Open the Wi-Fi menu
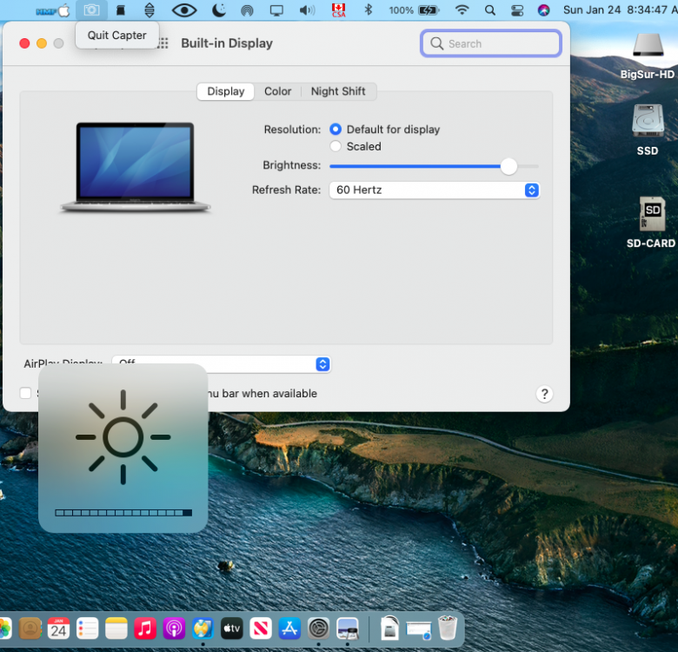Image resolution: width=678 pixels, height=652 pixels. (x=462, y=10)
